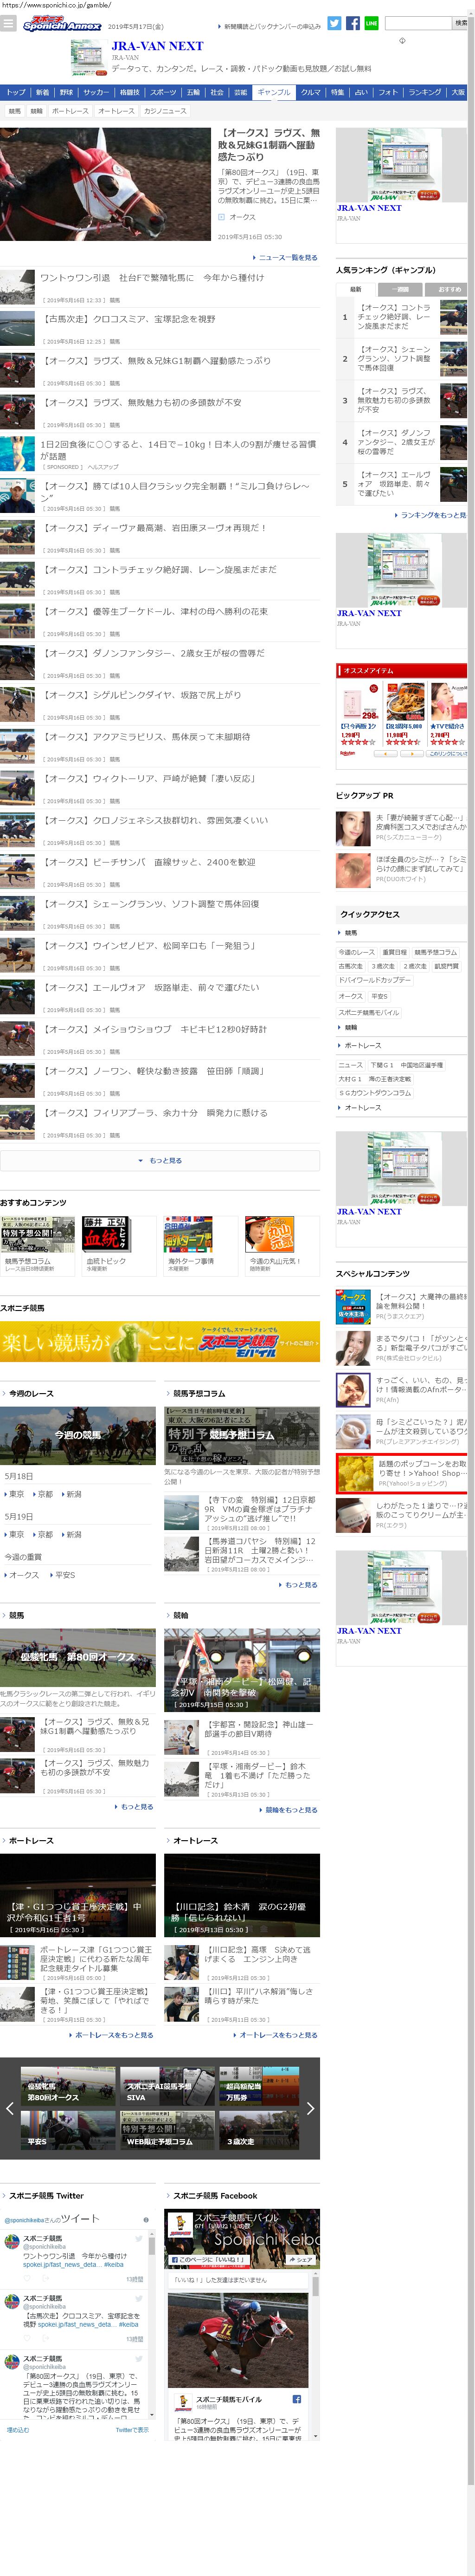Viewport: 475px width, 2576px height.
Task: Click the Facebook widget share (シェア) button
Action: (x=301, y=2260)
